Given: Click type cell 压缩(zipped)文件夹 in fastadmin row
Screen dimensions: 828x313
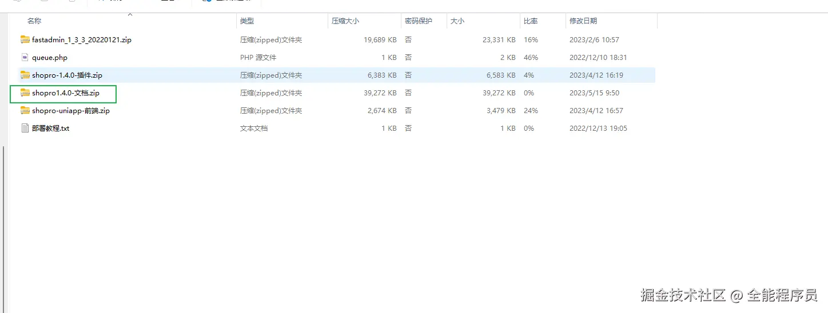Looking at the screenshot, I should [271, 40].
